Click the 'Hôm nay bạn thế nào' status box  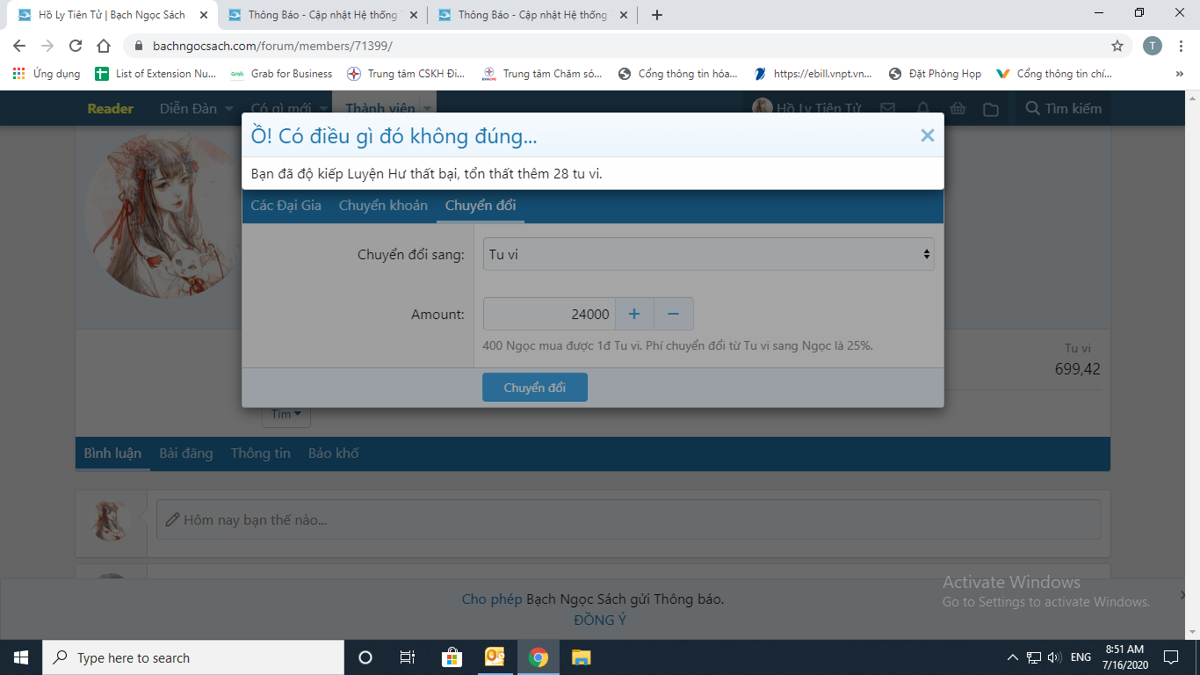628,519
